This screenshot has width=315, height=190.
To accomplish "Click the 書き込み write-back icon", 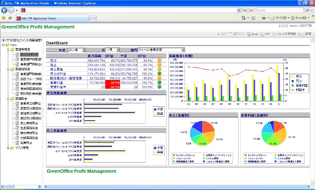I will [231, 34].
